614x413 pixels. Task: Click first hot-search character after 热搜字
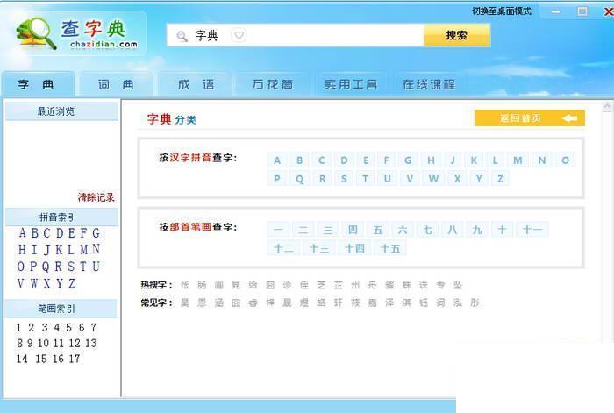(185, 285)
